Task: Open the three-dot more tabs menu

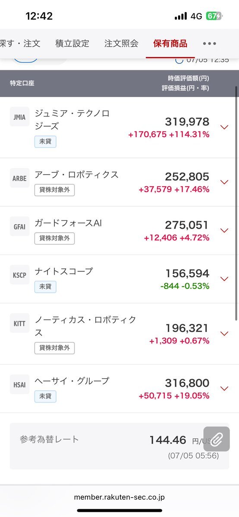Action: pos(210,44)
